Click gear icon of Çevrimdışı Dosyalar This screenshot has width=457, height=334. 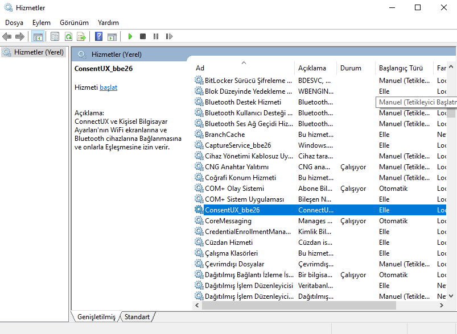[199, 264]
